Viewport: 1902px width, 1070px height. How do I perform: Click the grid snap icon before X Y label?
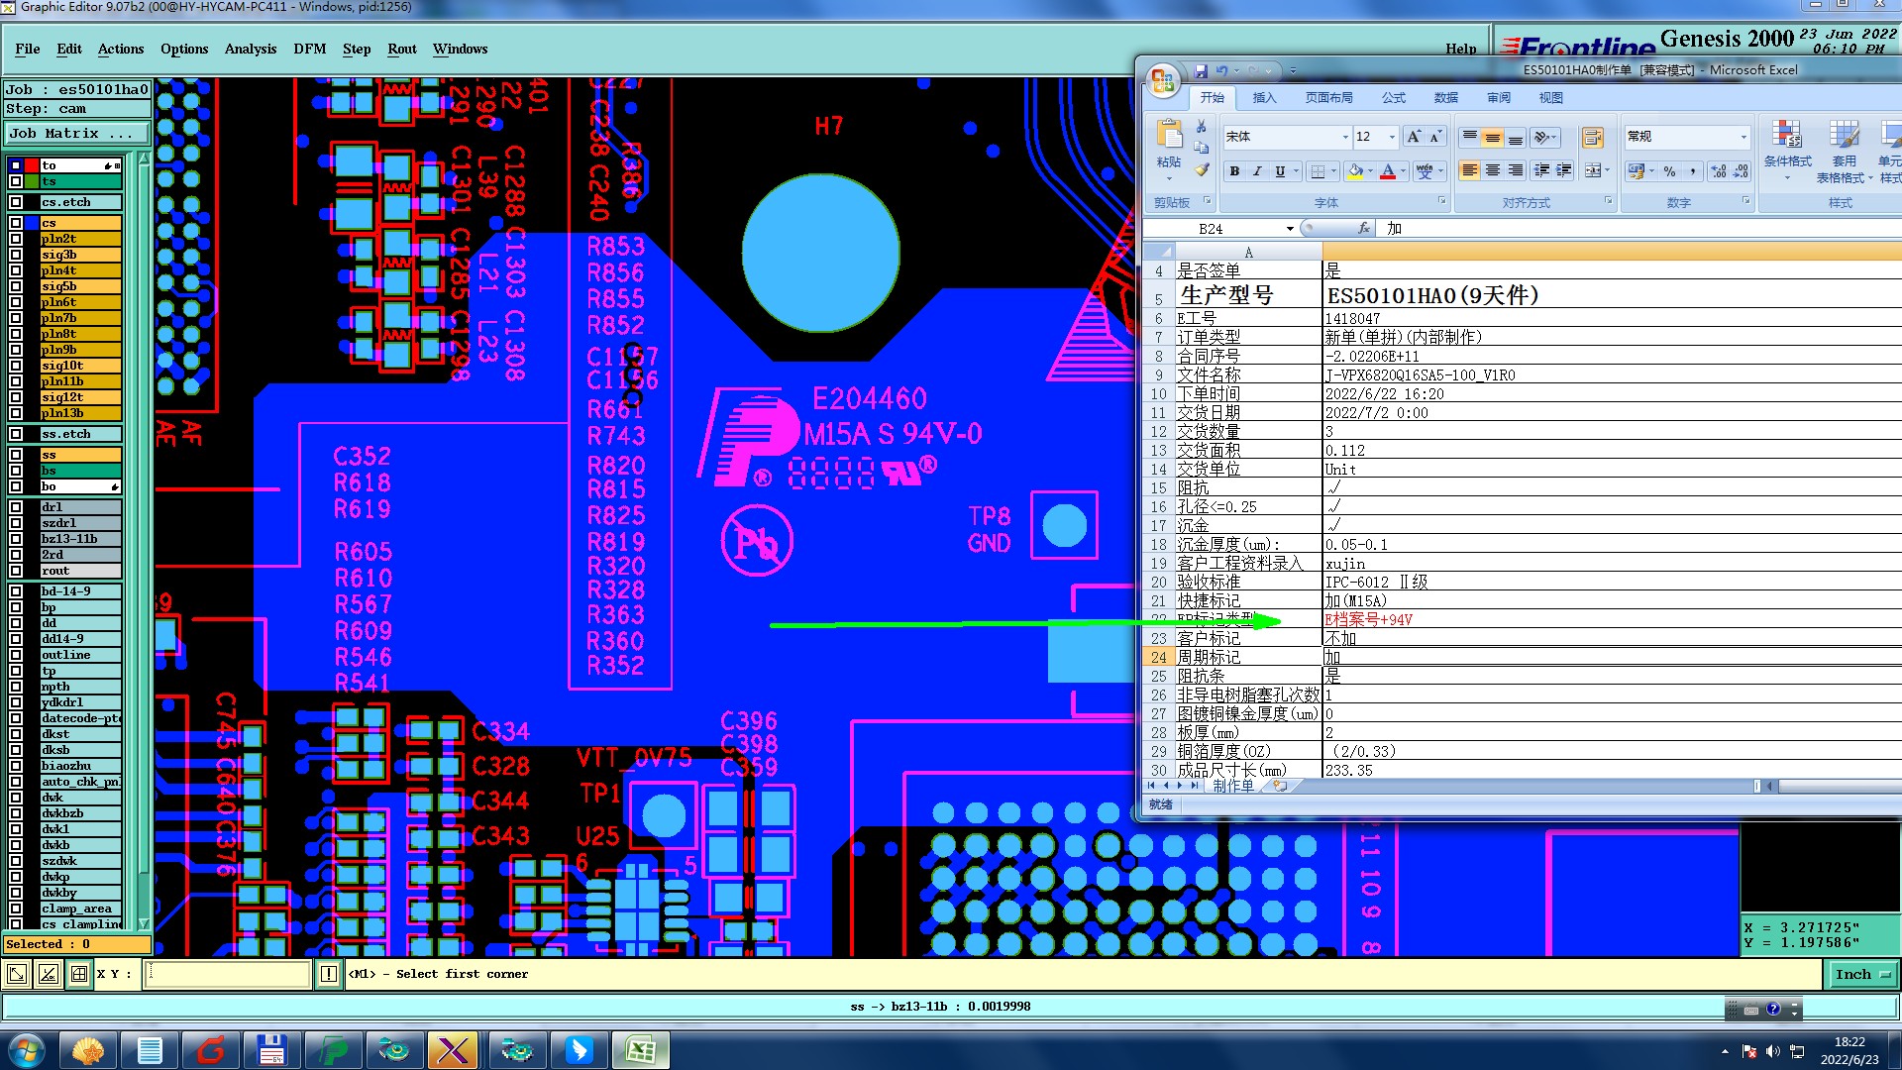pos(79,975)
